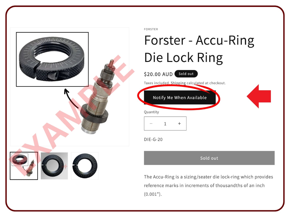Open the Shipping policy link

pyautogui.click(x=178, y=83)
